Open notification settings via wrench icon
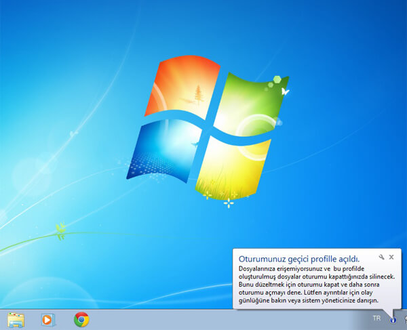407x330 pixels. [x=381, y=257]
